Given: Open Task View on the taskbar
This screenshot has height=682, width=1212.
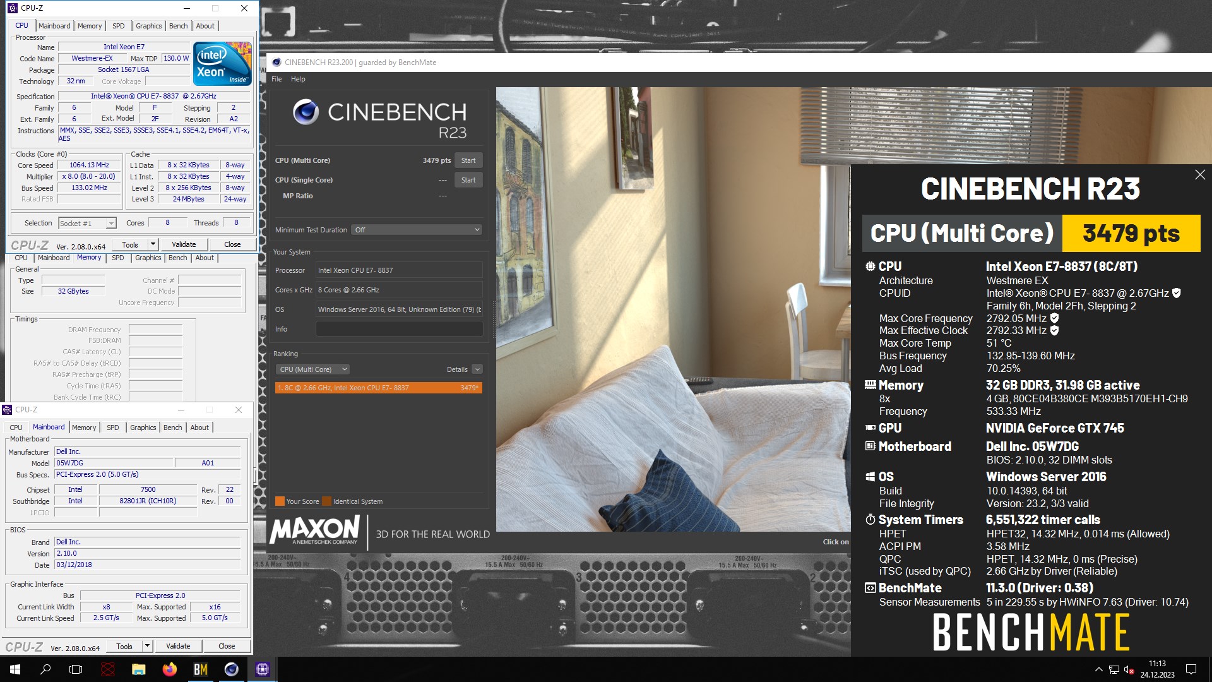Looking at the screenshot, I should pos(76,669).
